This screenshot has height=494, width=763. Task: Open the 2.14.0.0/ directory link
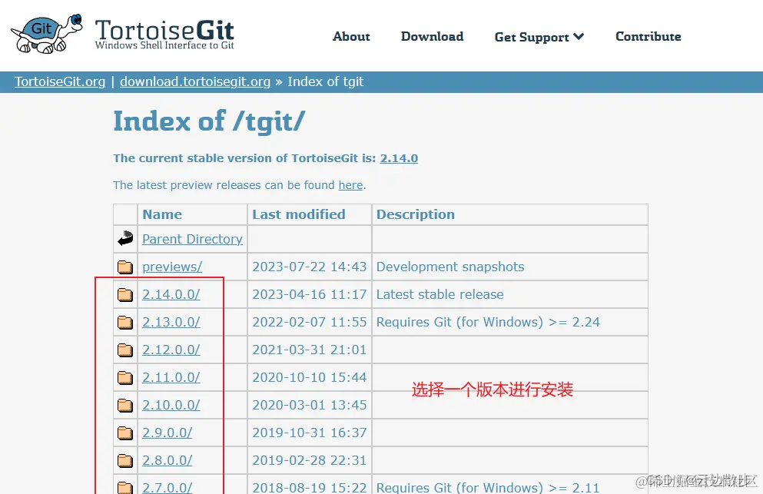point(171,294)
